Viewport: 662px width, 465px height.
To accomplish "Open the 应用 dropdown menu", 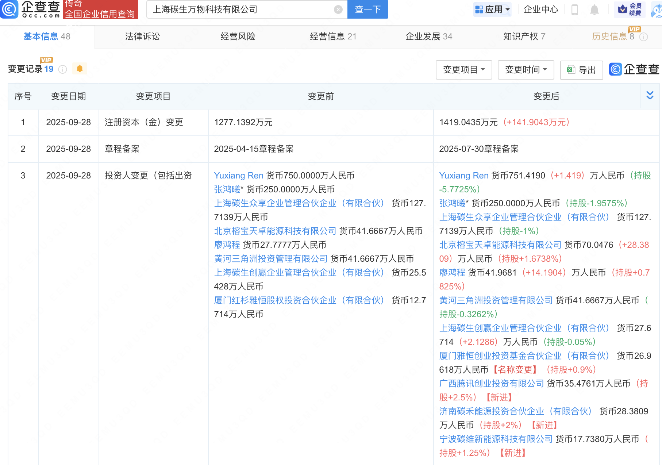I will click(493, 9).
